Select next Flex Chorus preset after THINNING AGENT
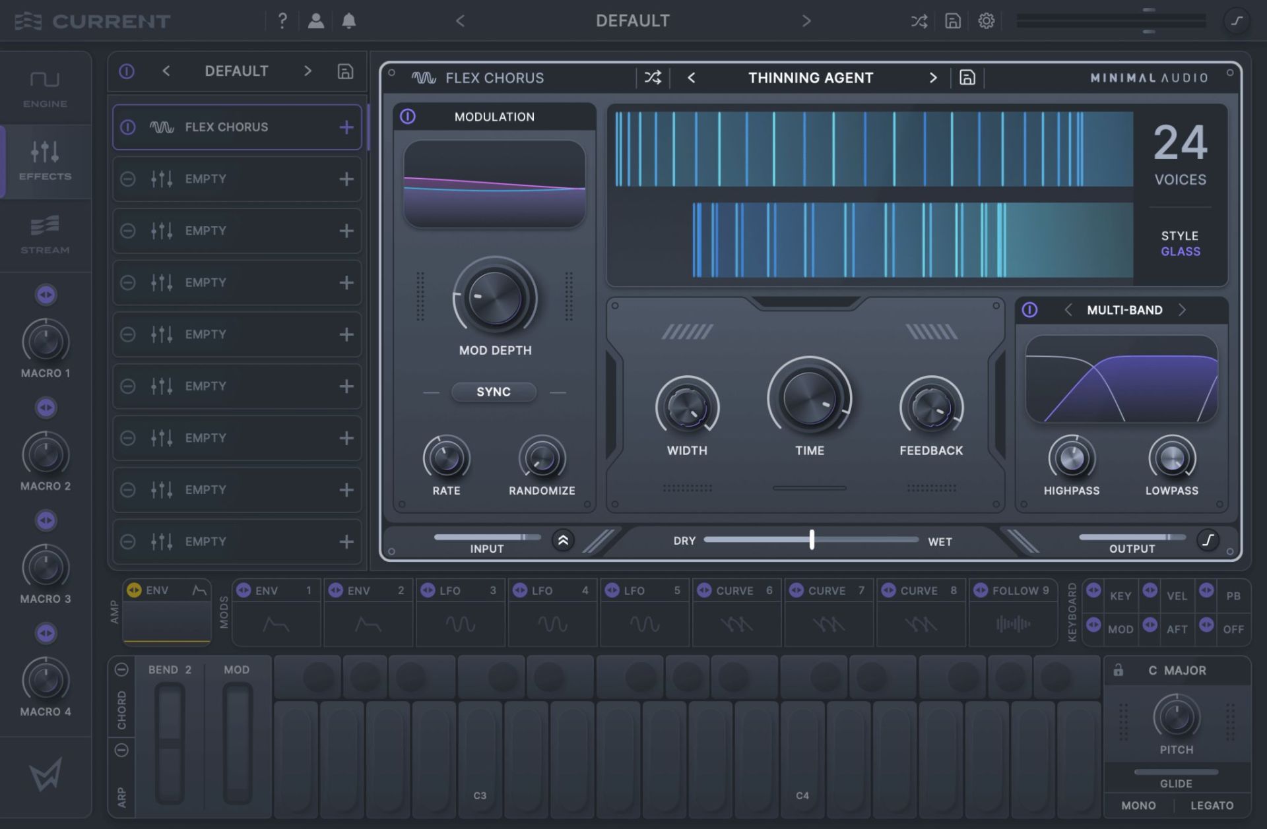1267x829 pixels. [933, 78]
